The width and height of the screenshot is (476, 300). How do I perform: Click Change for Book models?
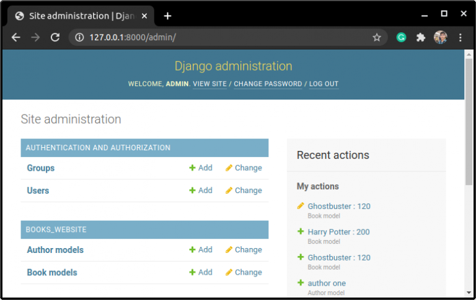click(x=244, y=272)
